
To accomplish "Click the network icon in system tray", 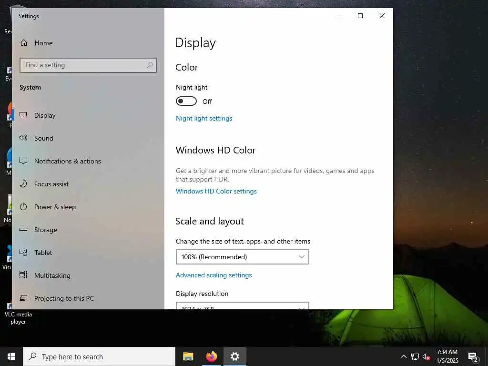I will pos(415,356).
